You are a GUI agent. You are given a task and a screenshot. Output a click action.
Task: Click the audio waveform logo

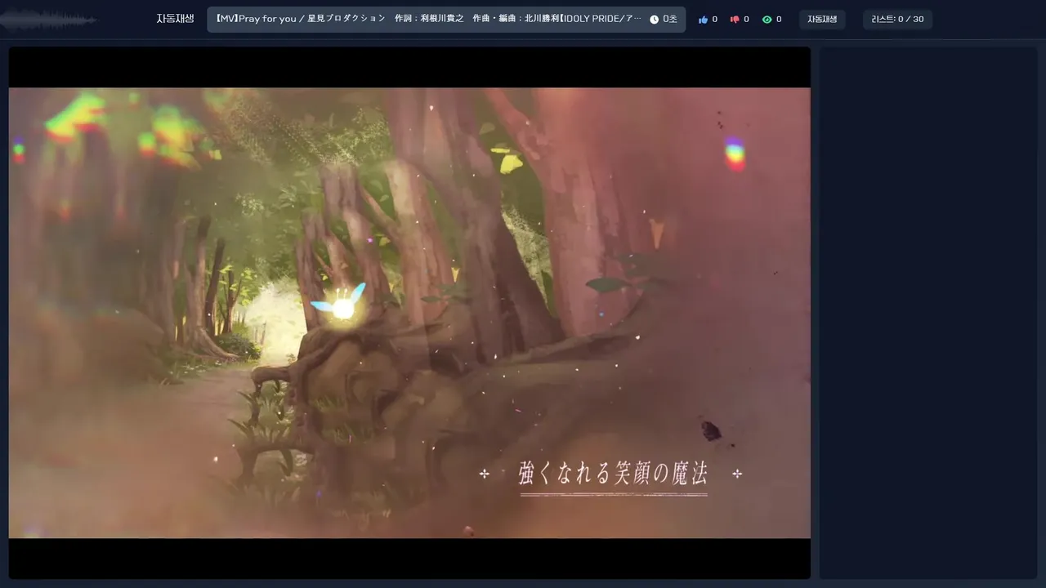click(48, 20)
